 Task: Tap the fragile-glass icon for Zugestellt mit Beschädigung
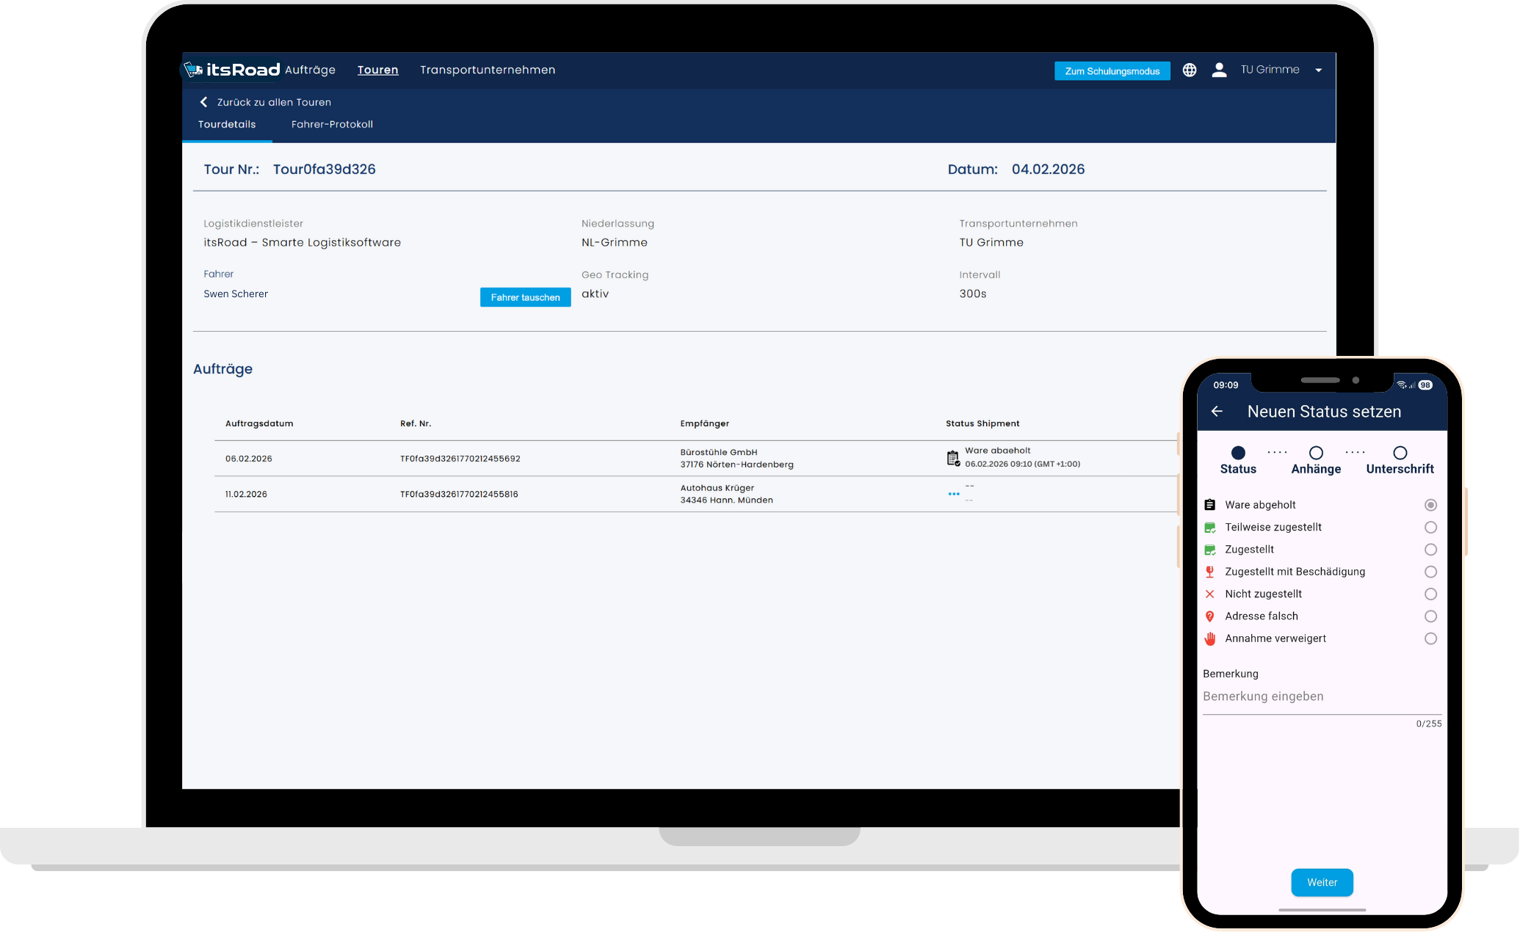[x=1209, y=571]
